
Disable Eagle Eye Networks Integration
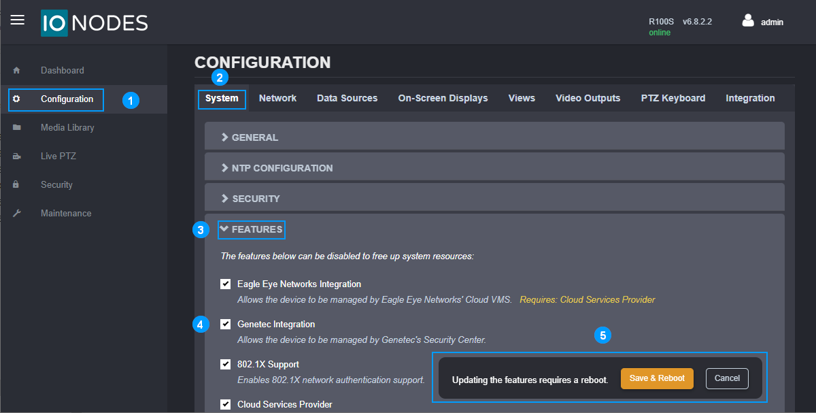coord(225,284)
